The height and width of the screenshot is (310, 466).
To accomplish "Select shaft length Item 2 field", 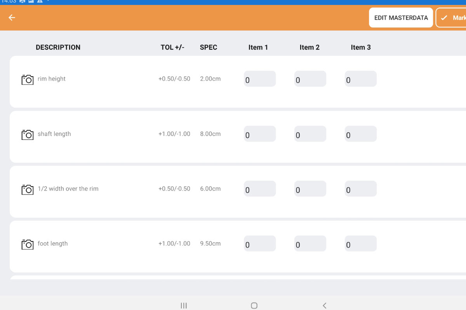I will point(310,134).
